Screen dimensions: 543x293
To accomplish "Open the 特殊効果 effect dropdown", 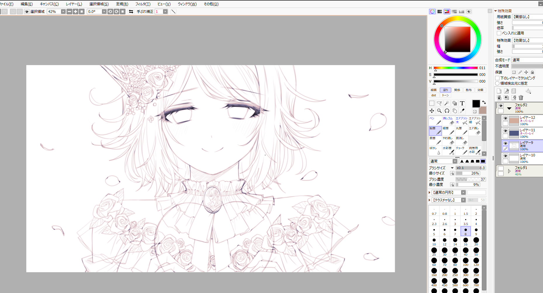I will pyautogui.click(x=528, y=40).
